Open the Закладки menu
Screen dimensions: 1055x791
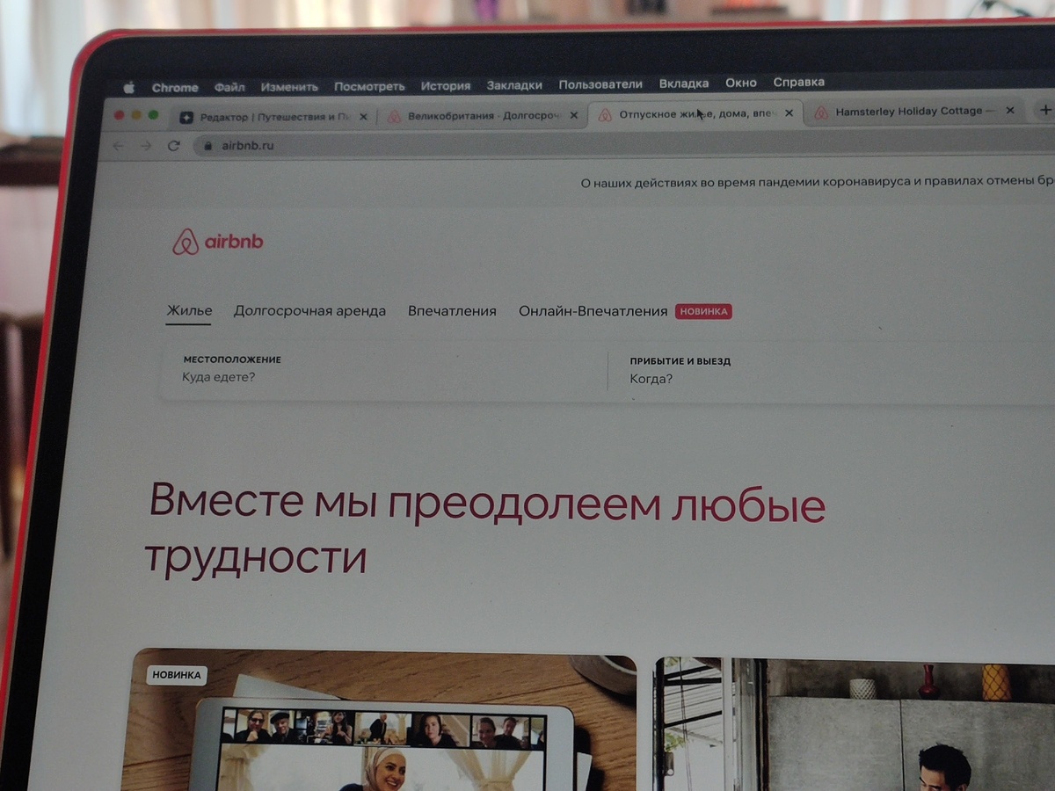click(x=514, y=85)
